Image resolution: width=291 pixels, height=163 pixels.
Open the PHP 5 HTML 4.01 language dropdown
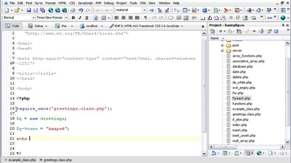coord(182,26)
